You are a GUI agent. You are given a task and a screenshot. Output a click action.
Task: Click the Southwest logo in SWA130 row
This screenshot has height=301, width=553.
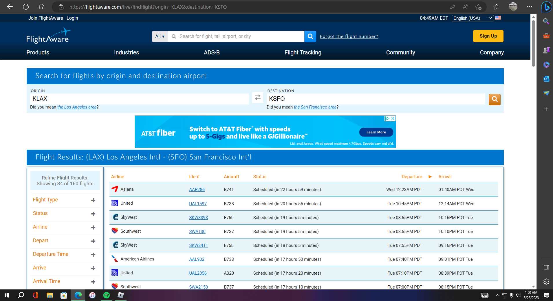[x=115, y=231]
